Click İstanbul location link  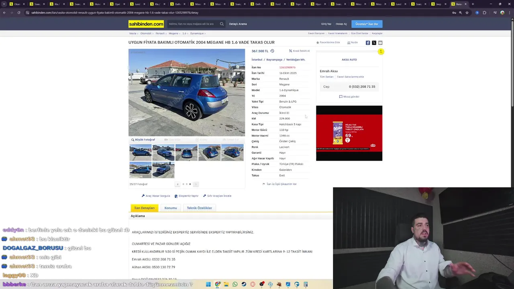257,59
